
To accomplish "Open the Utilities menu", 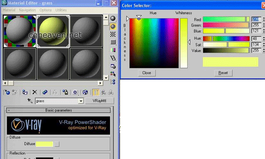I will pyautogui.click(x=61, y=10).
